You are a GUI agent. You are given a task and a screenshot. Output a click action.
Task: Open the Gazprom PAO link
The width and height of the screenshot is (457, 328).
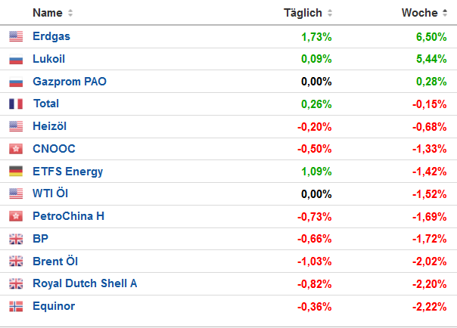[x=70, y=81]
